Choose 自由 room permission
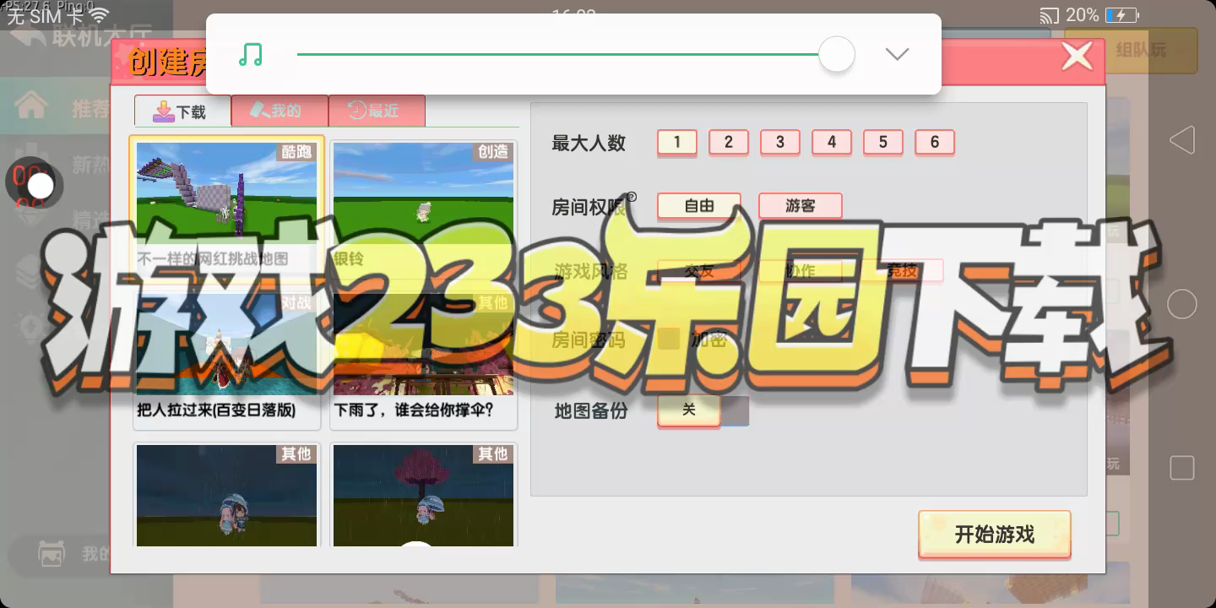 [699, 206]
